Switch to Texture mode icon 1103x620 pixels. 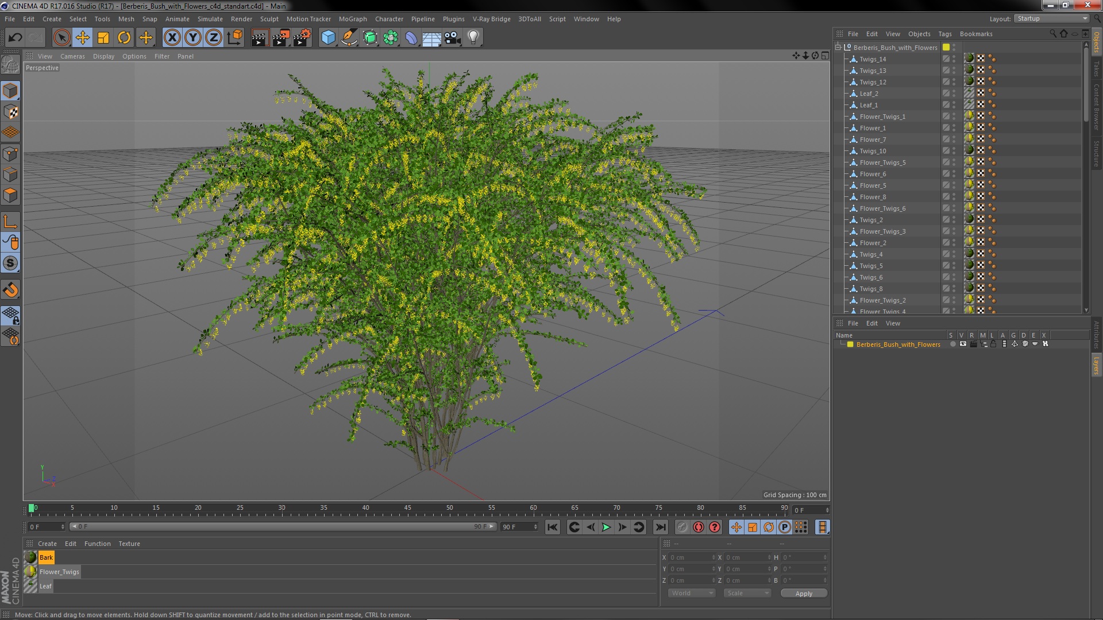[10, 112]
